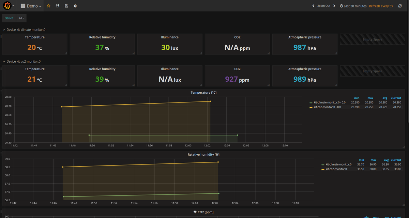Click the Refresh every 5s link
The width and height of the screenshot is (409, 218).
pyautogui.click(x=381, y=5)
